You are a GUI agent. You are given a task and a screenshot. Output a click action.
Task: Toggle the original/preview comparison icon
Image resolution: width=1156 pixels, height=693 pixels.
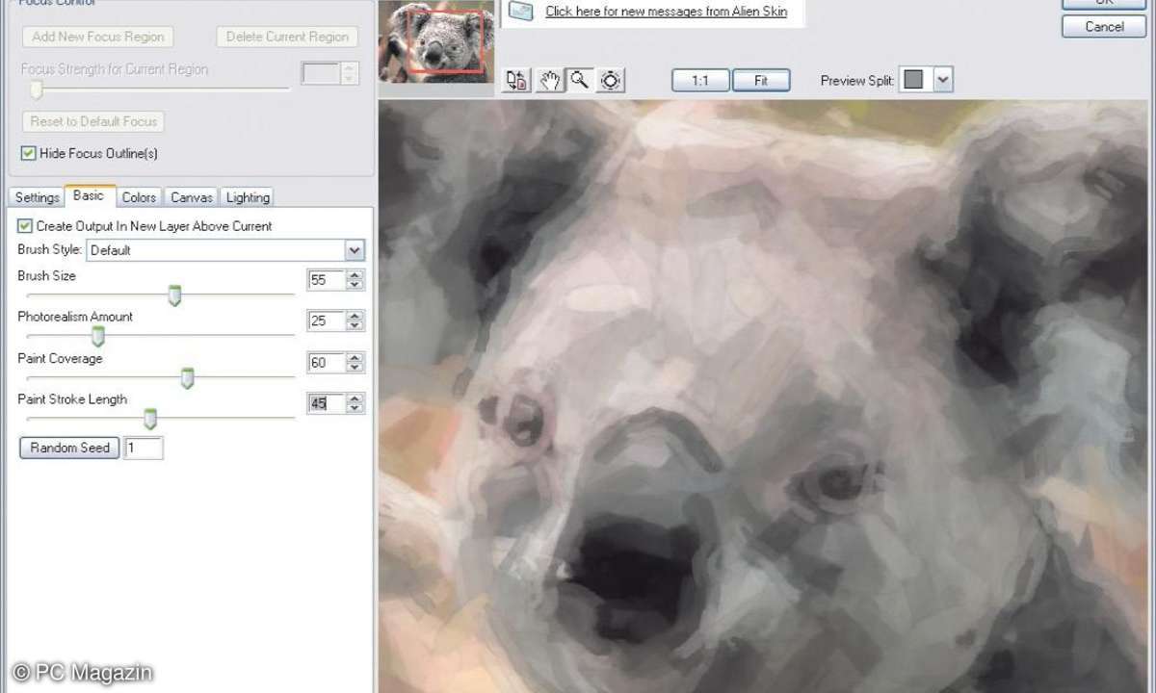pos(517,81)
